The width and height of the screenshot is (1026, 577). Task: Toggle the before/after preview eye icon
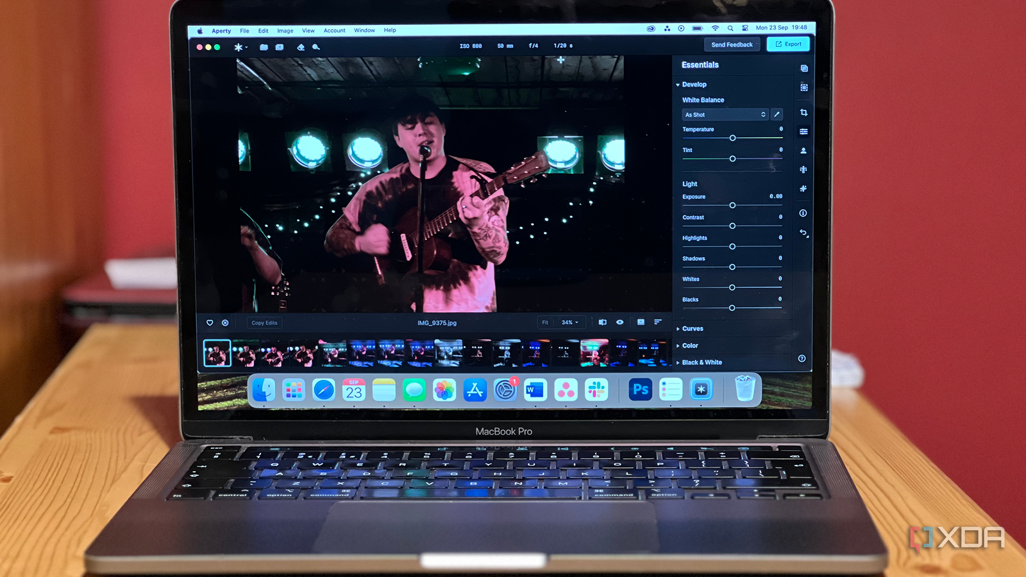click(619, 322)
